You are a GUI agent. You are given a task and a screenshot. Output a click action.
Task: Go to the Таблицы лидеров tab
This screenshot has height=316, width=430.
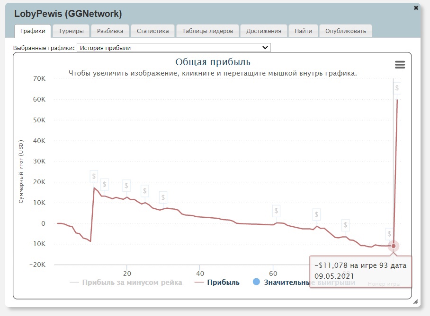208,31
